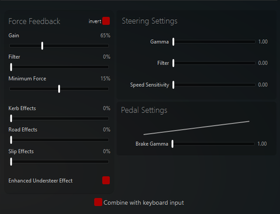Click the Gain slider track's right end

point(107,45)
